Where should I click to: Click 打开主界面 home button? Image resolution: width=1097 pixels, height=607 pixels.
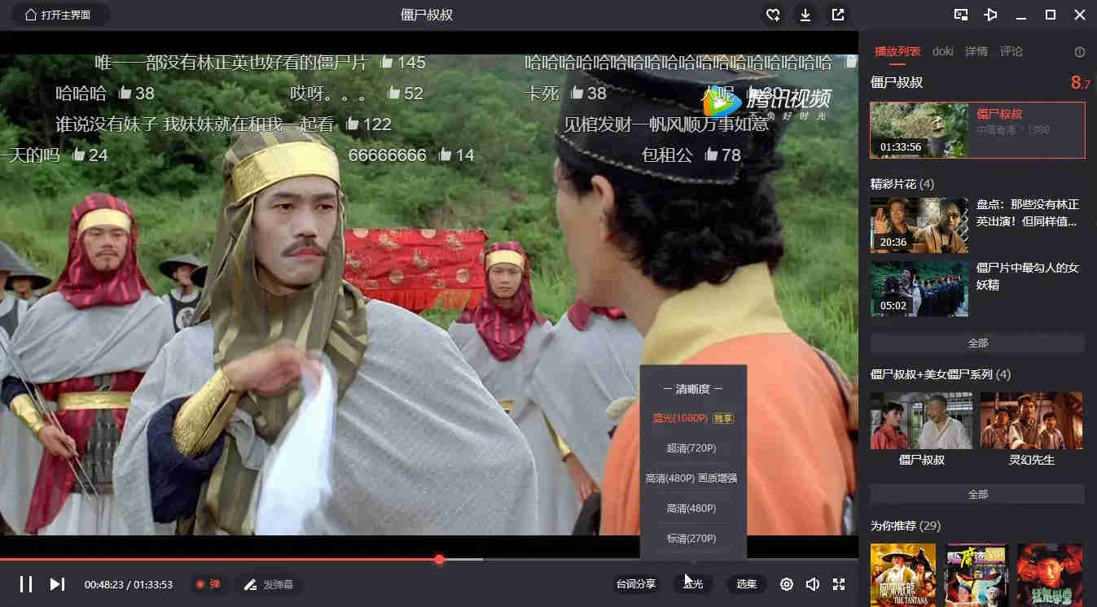[x=60, y=15]
